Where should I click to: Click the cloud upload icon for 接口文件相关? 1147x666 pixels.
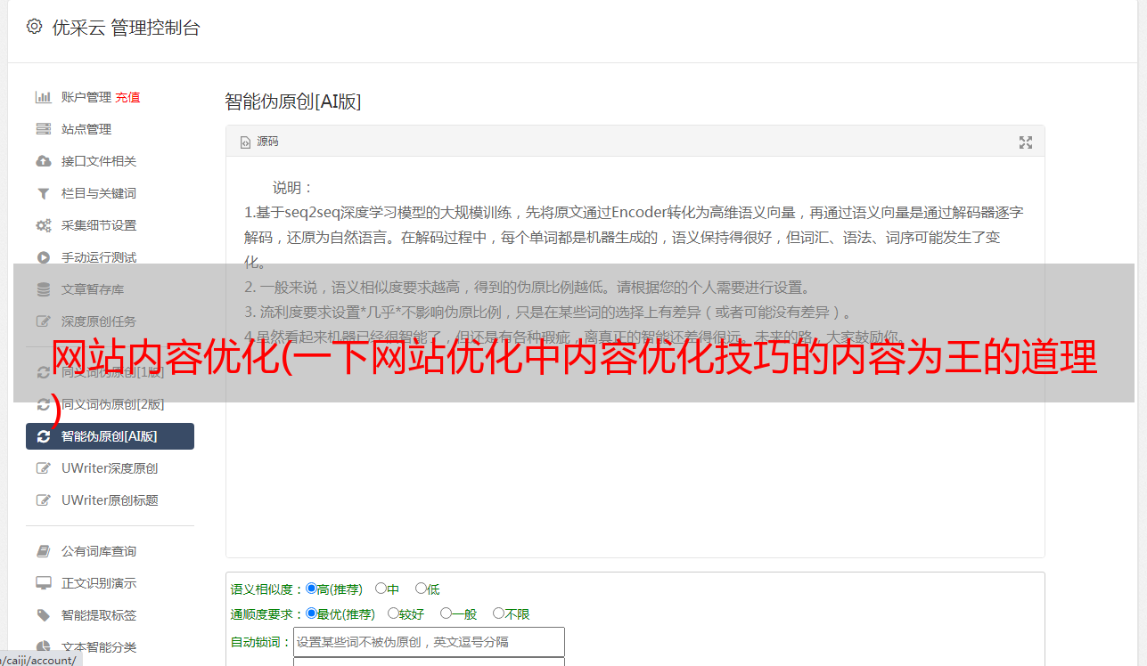point(43,161)
